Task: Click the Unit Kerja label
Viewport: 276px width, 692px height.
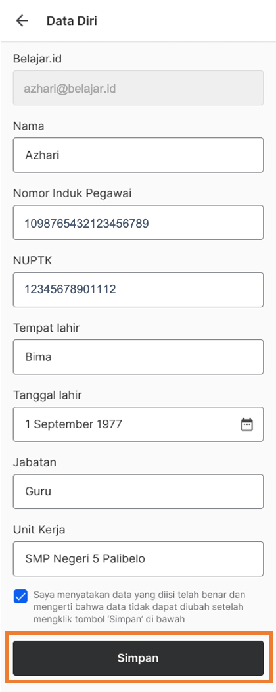Action: coord(39,530)
